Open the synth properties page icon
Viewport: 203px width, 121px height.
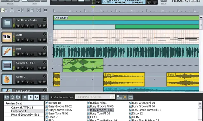pyautogui.click(x=130, y=97)
